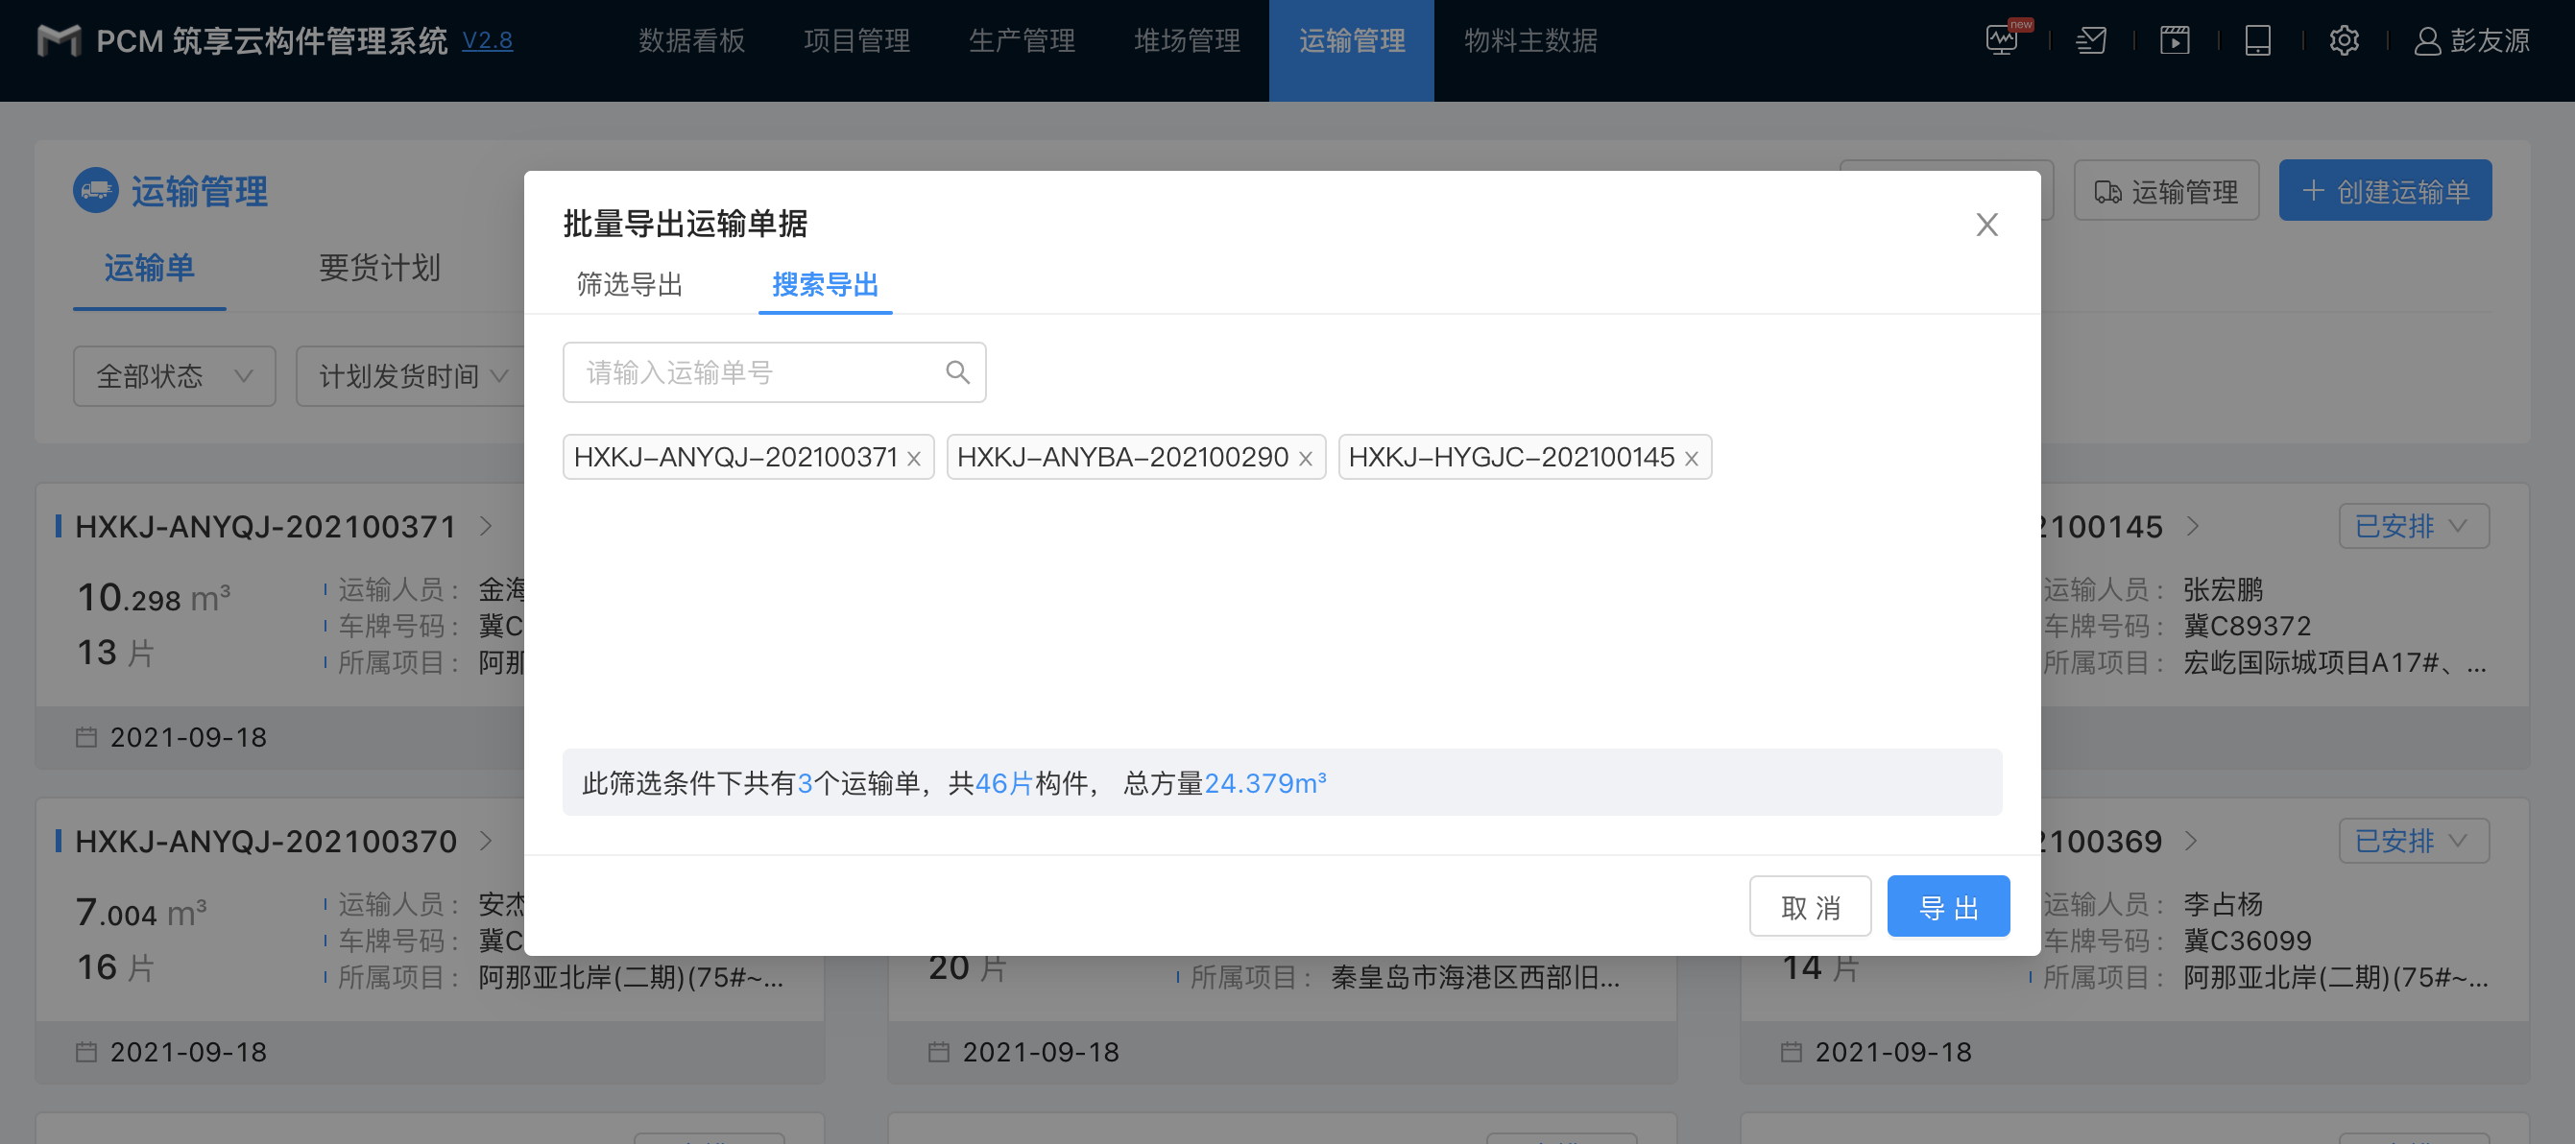Click the 取消 cancel button

tap(1811, 907)
